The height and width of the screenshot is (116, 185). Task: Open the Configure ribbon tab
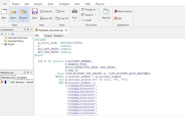click(64, 4)
